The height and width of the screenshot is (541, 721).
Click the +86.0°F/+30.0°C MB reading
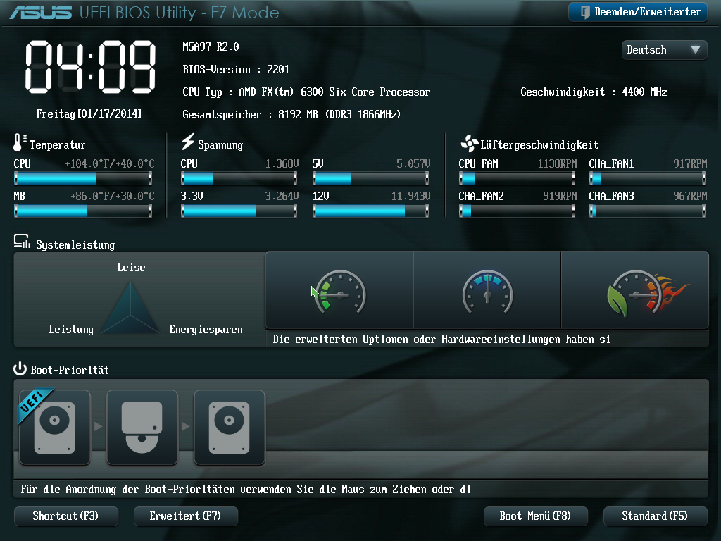point(113,197)
